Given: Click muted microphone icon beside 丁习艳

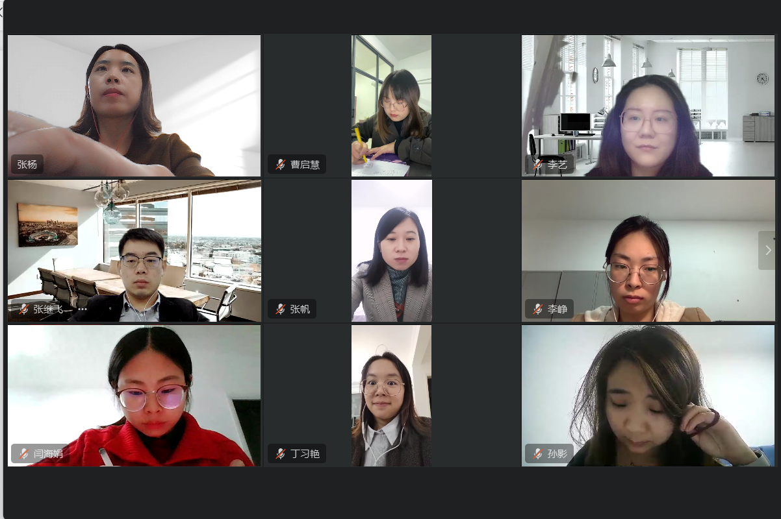Looking at the screenshot, I should coord(281,454).
